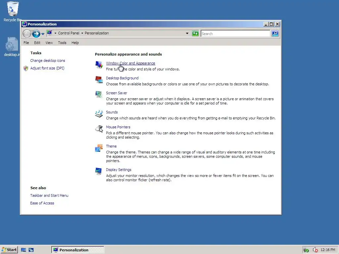Click the green Refresh button

pos(195,33)
